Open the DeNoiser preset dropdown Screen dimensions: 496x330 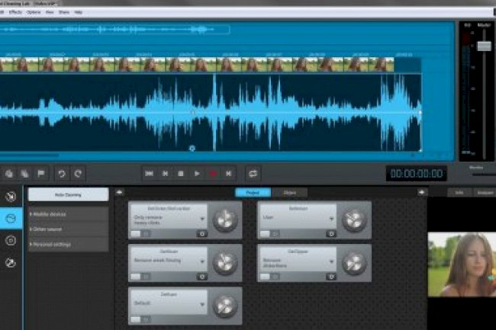[333, 218]
